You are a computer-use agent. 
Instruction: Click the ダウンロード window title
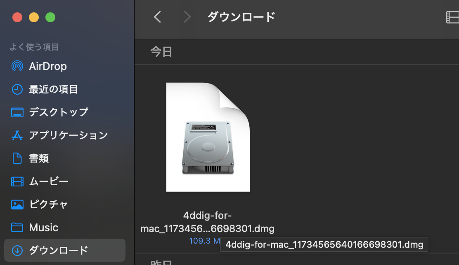pos(241,17)
